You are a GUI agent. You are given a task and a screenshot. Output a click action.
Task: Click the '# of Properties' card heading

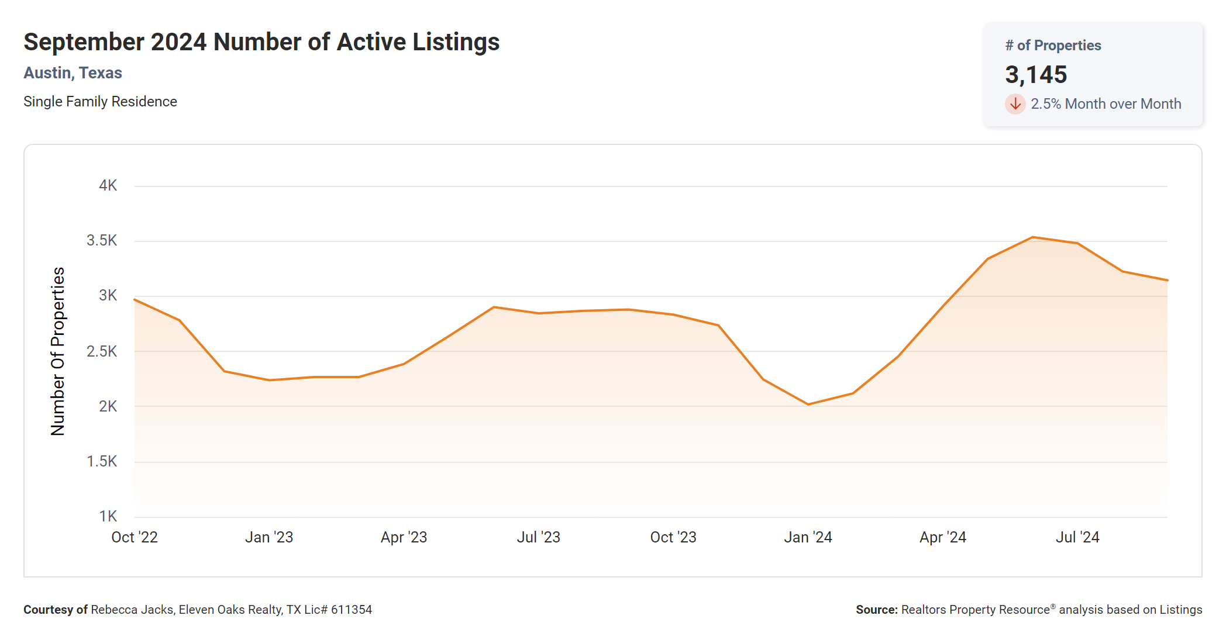(1053, 46)
